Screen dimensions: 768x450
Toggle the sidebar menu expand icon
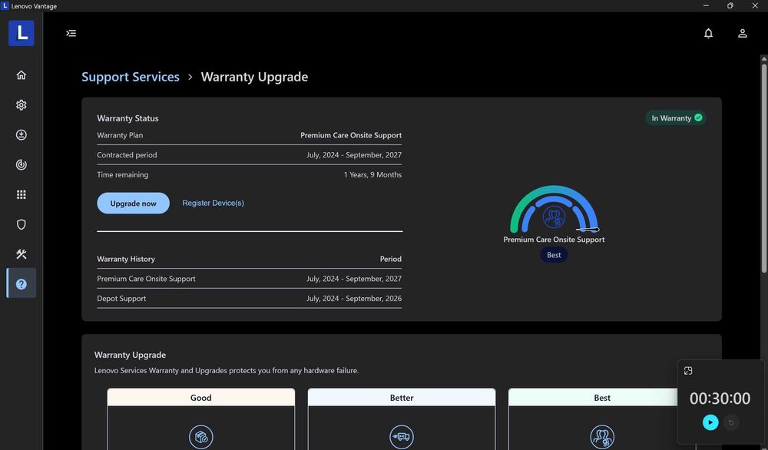[x=71, y=33]
